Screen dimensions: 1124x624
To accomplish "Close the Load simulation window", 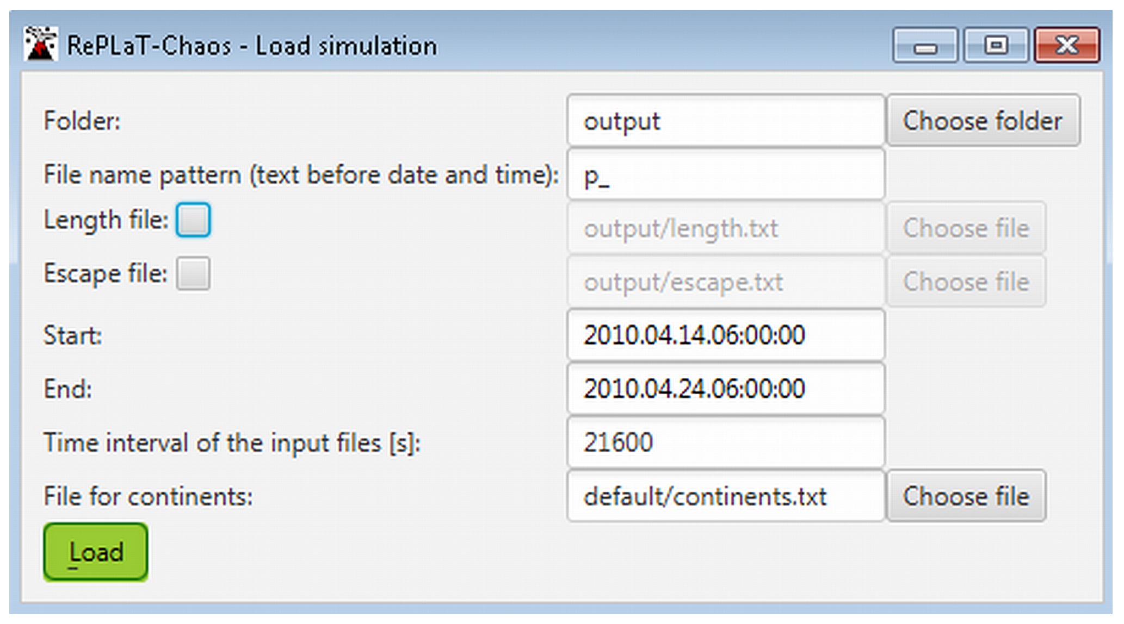I will pyautogui.click(x=1066, y=46).
